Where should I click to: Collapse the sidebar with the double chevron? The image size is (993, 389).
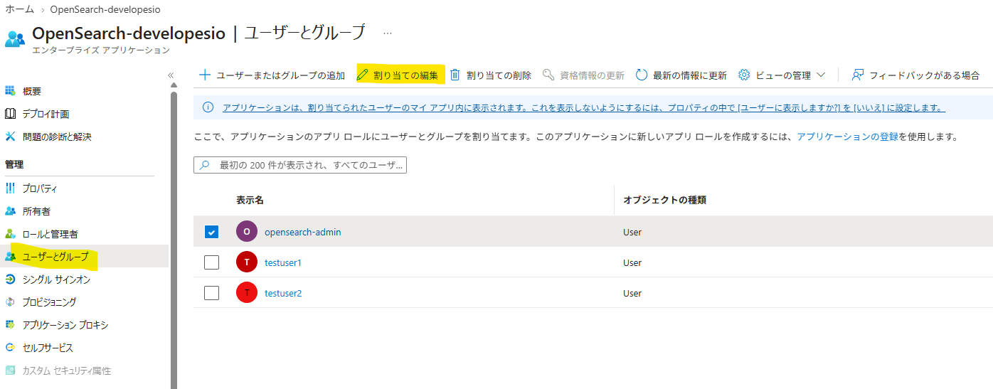pos(171,75)
